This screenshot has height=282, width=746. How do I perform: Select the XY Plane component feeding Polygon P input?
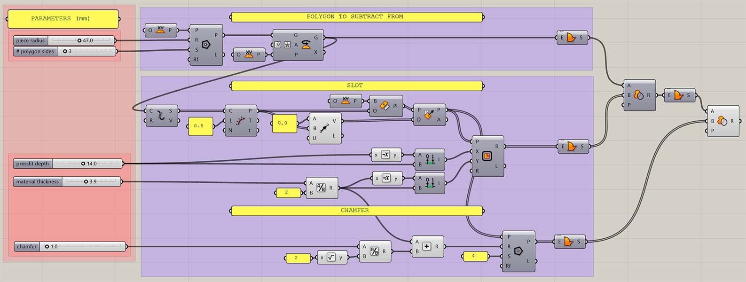click(161, 30)
